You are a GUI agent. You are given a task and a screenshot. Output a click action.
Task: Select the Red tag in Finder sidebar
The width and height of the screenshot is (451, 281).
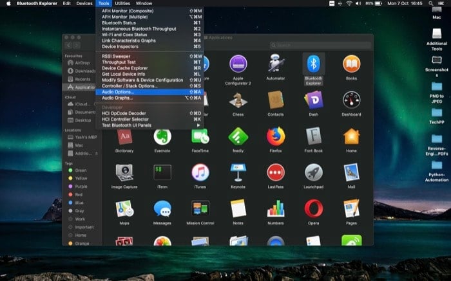(x=78, y=195)
